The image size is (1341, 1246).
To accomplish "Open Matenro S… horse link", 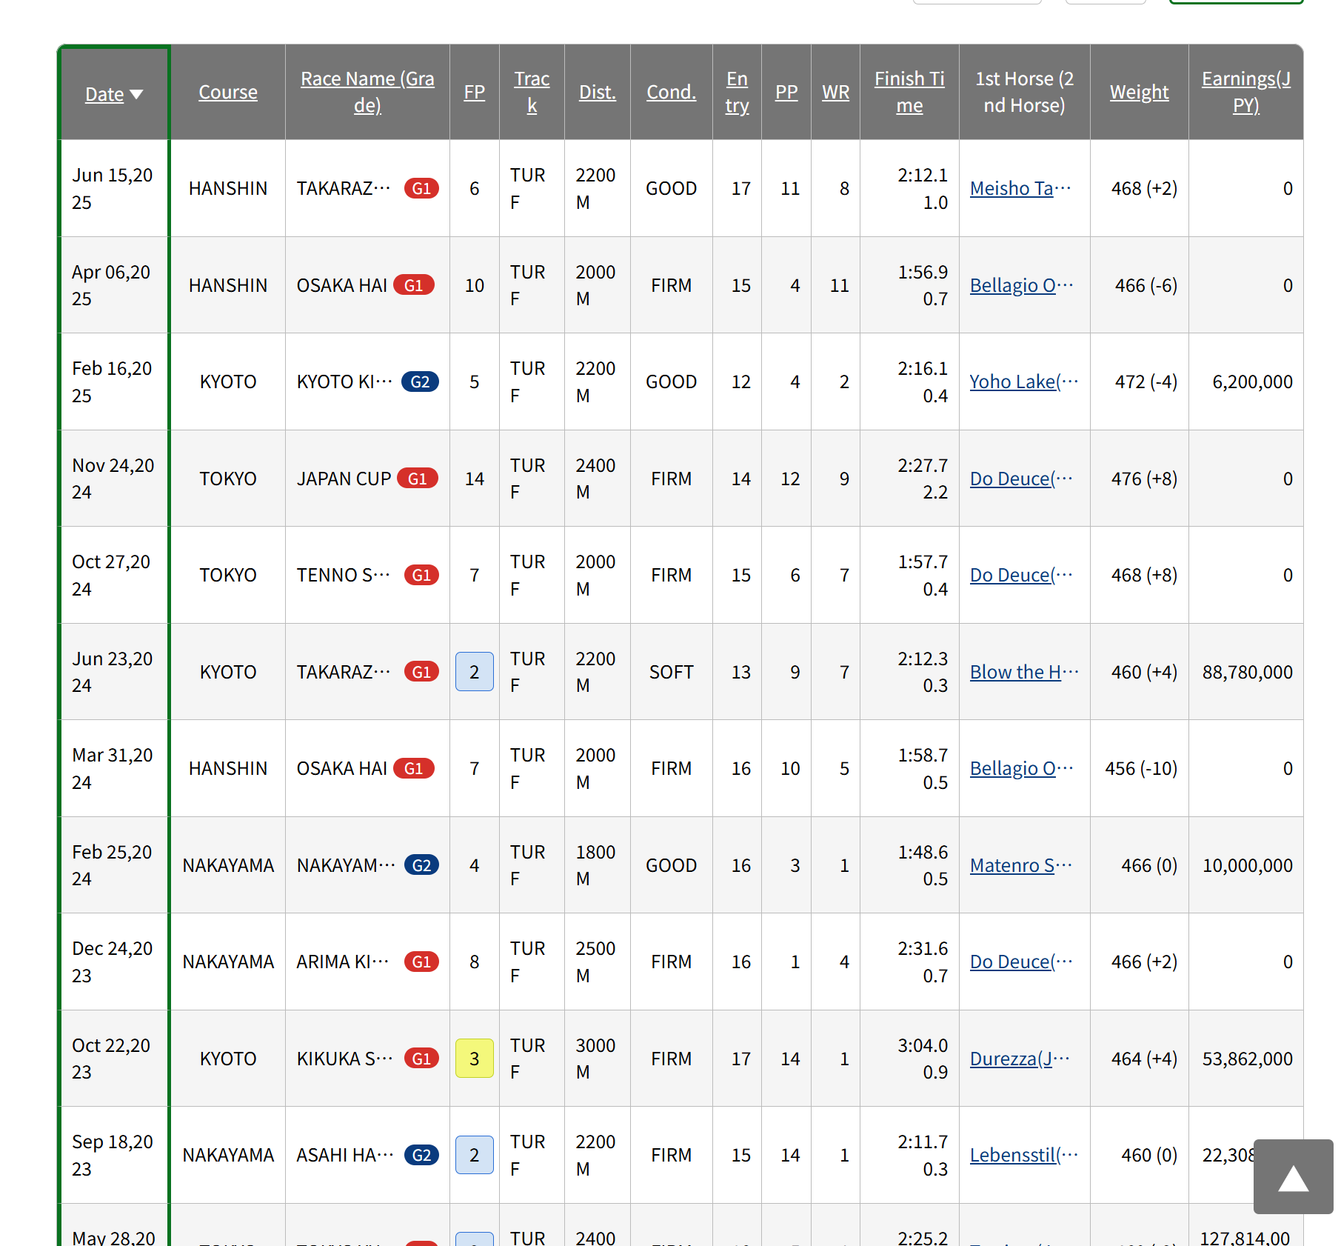I will (1021, 865).
